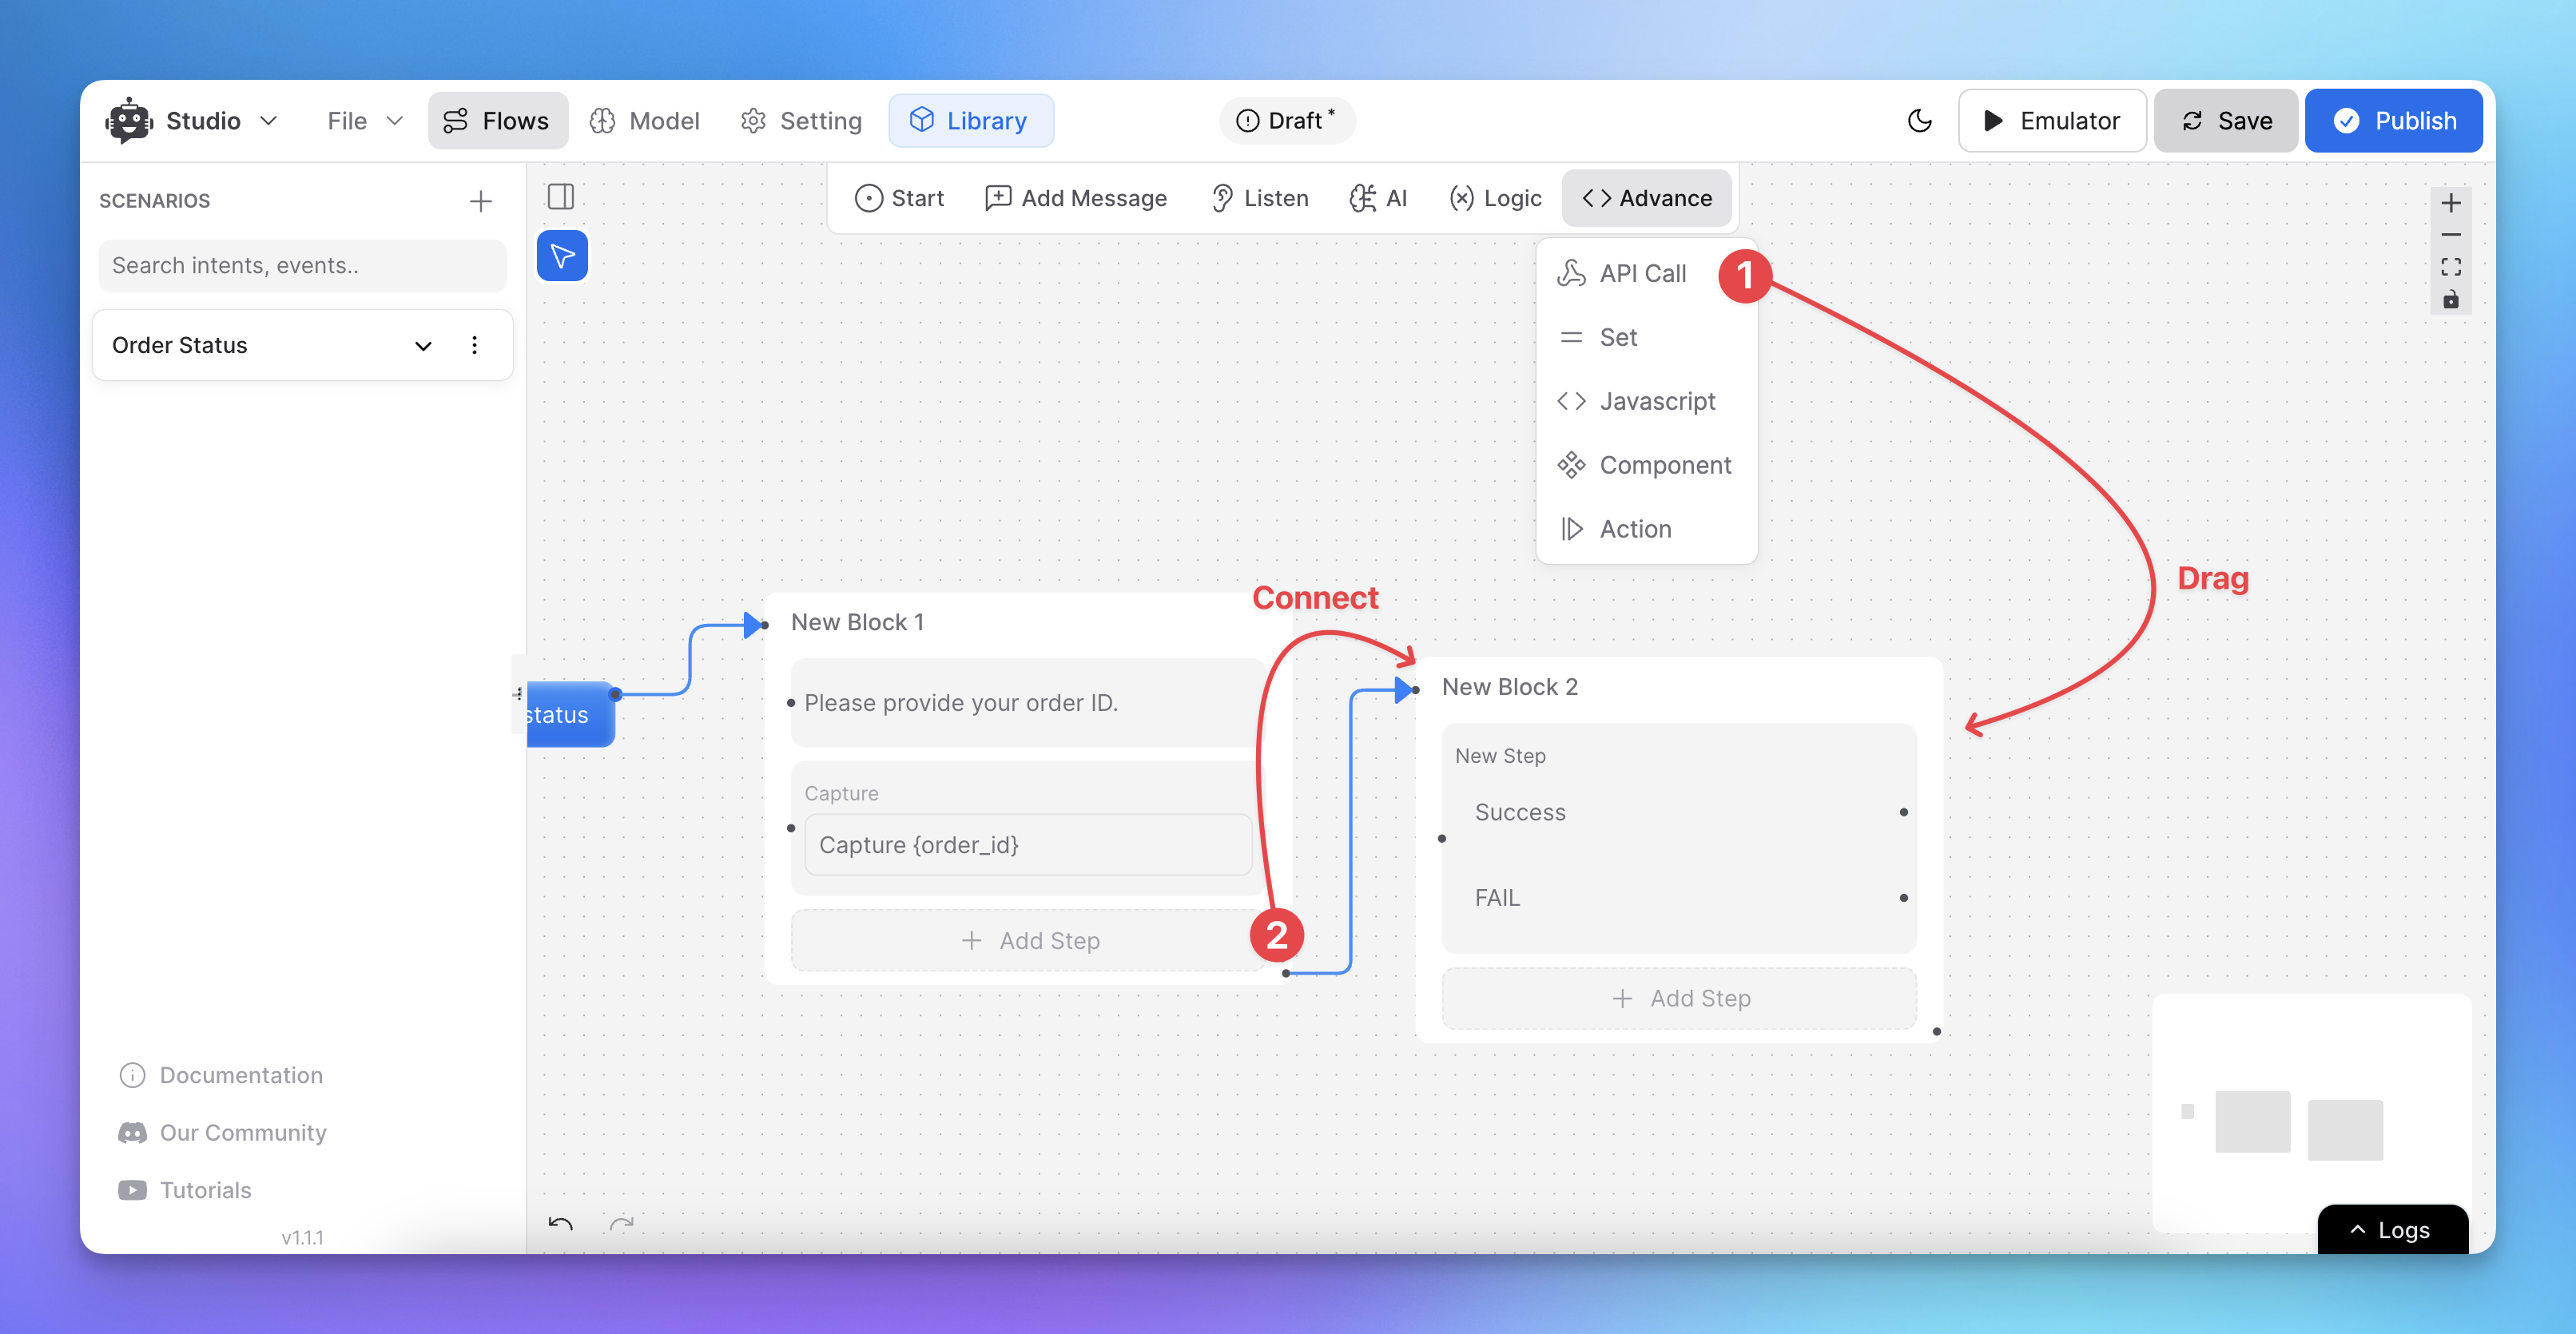Select the pointer cursor tool
The height and width of the screenshot is (1334, 2576).
(x=562, y=256)
